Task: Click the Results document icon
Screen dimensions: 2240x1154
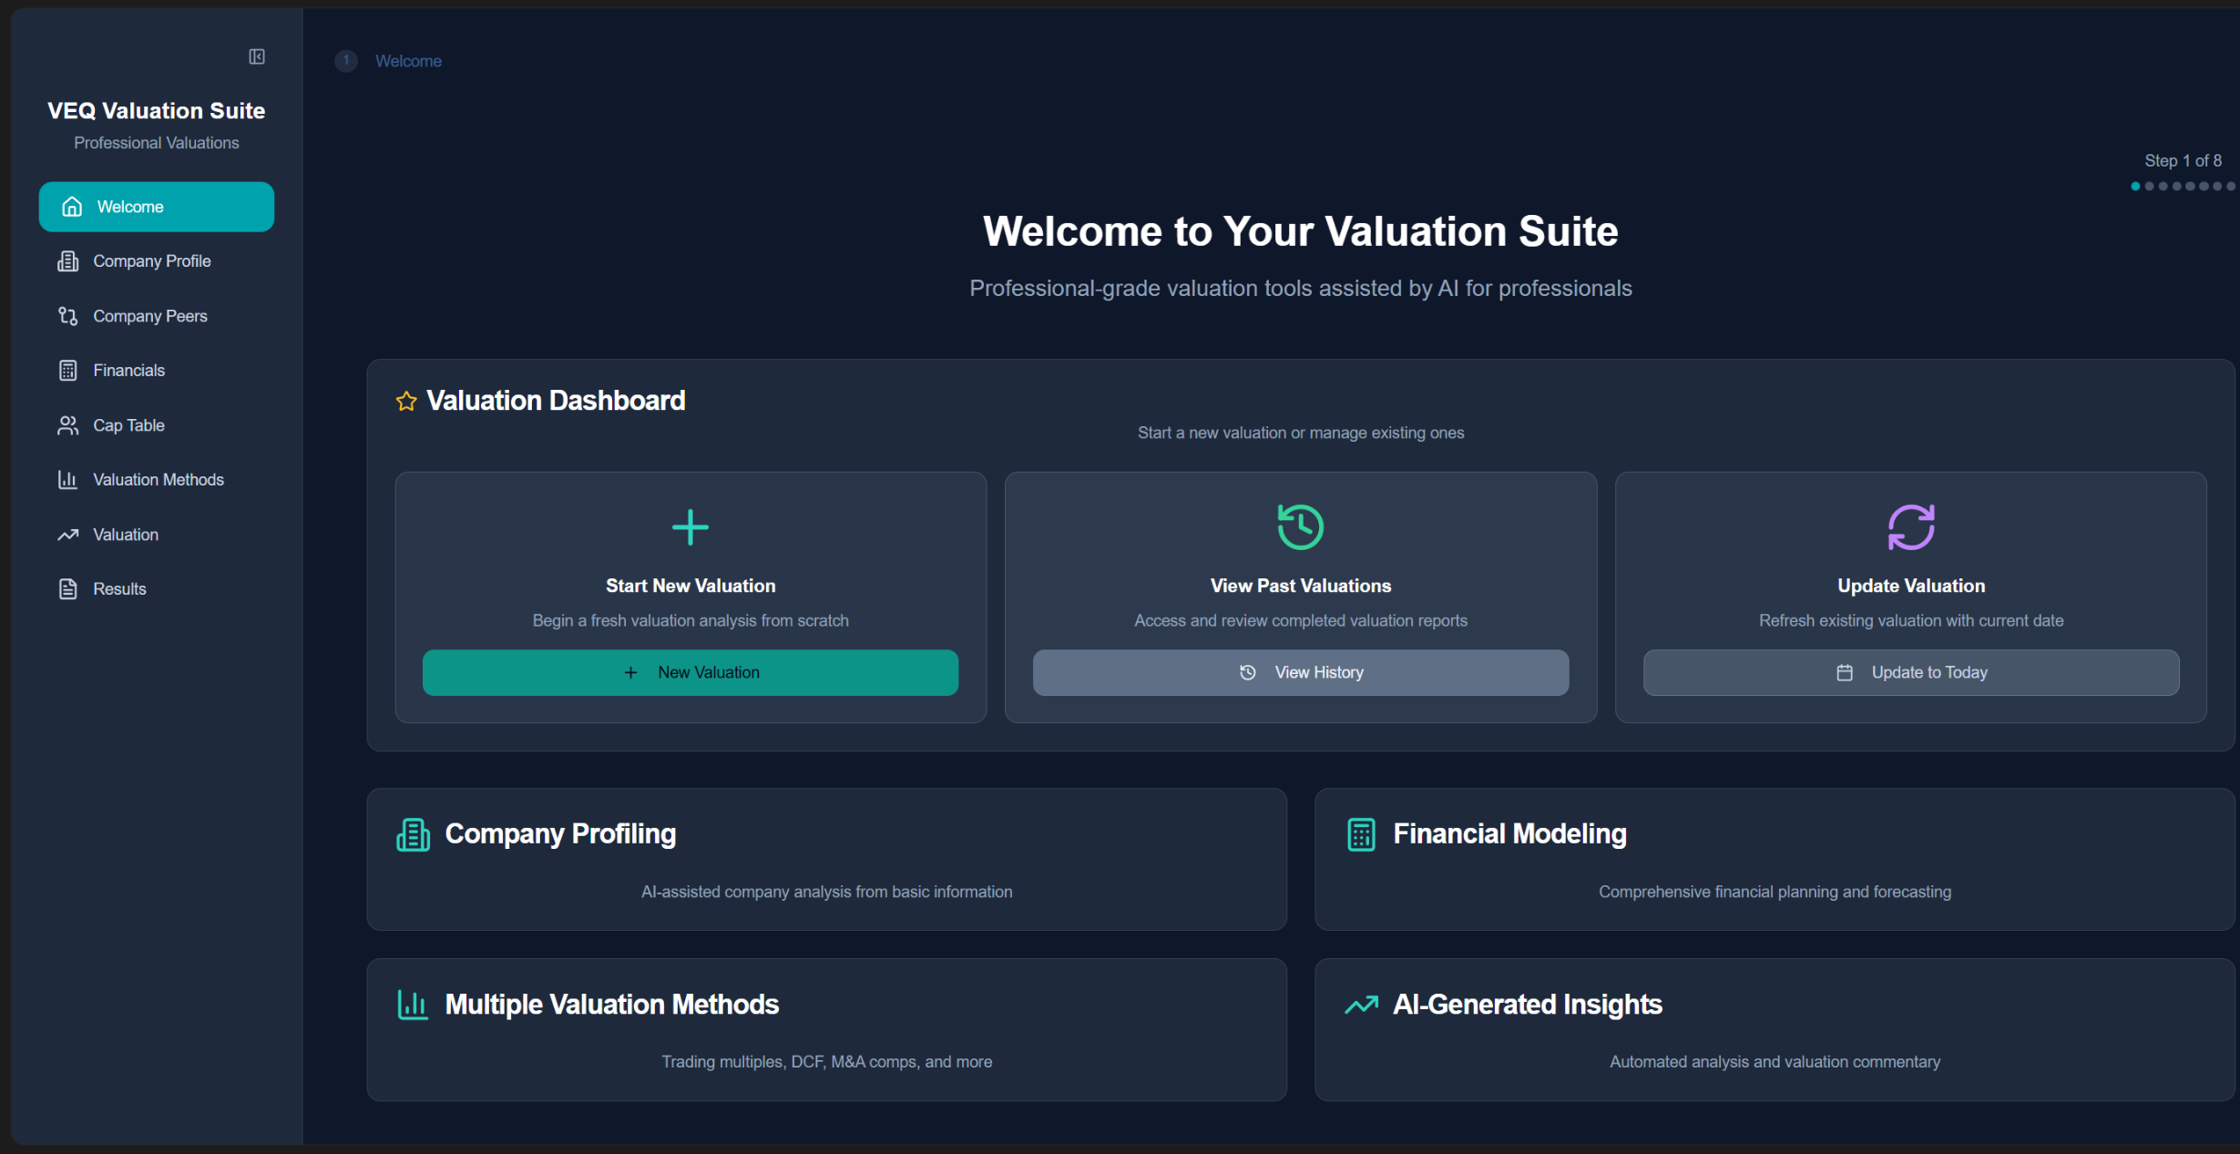Action: click(x=68, y=589)
